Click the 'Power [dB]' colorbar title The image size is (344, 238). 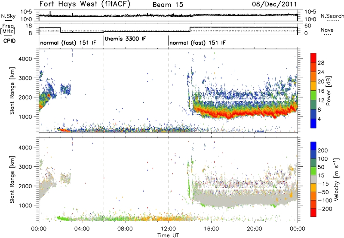(x=329, y=91)
